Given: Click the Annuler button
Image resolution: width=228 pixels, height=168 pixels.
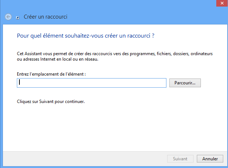Looking at the screenshot, I should [210, 159].
